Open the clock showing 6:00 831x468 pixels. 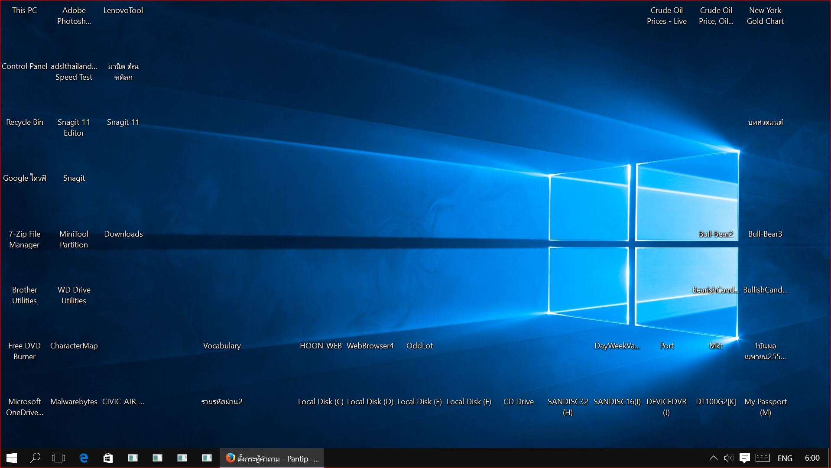coord(812,458)
